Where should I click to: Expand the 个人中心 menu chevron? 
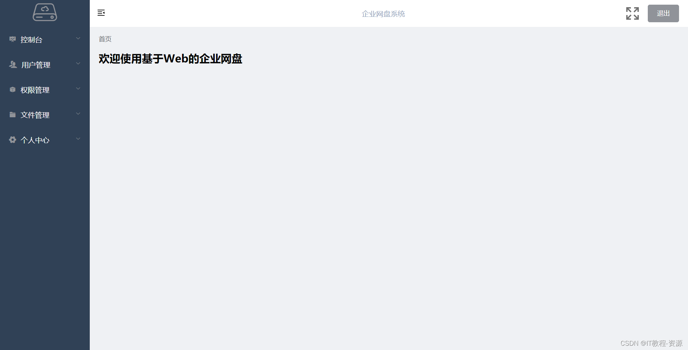(x=78, y=139)
